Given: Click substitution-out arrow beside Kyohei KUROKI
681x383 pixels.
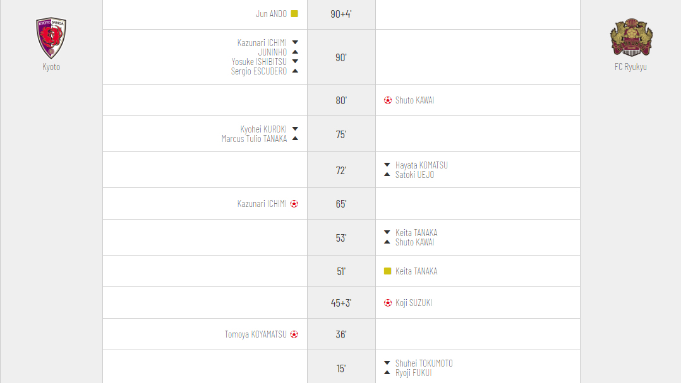Looking at the screenshot, I should [295, 129].
